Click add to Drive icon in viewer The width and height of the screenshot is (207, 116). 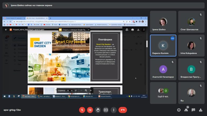[x=127, y=30]
